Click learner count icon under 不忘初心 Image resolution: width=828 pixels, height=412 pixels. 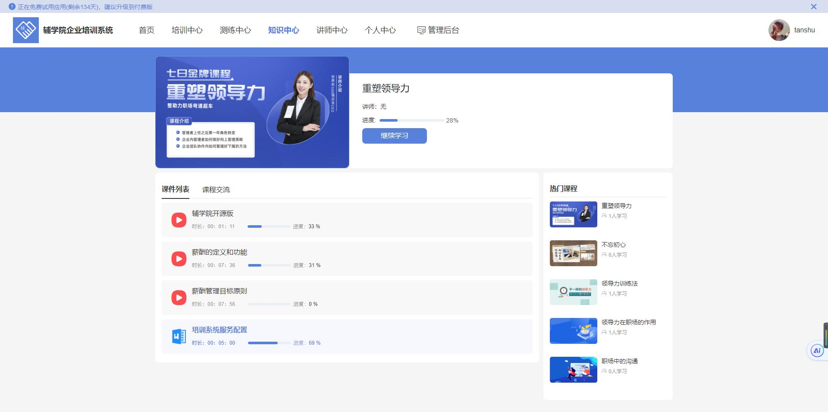coord(604,255)
